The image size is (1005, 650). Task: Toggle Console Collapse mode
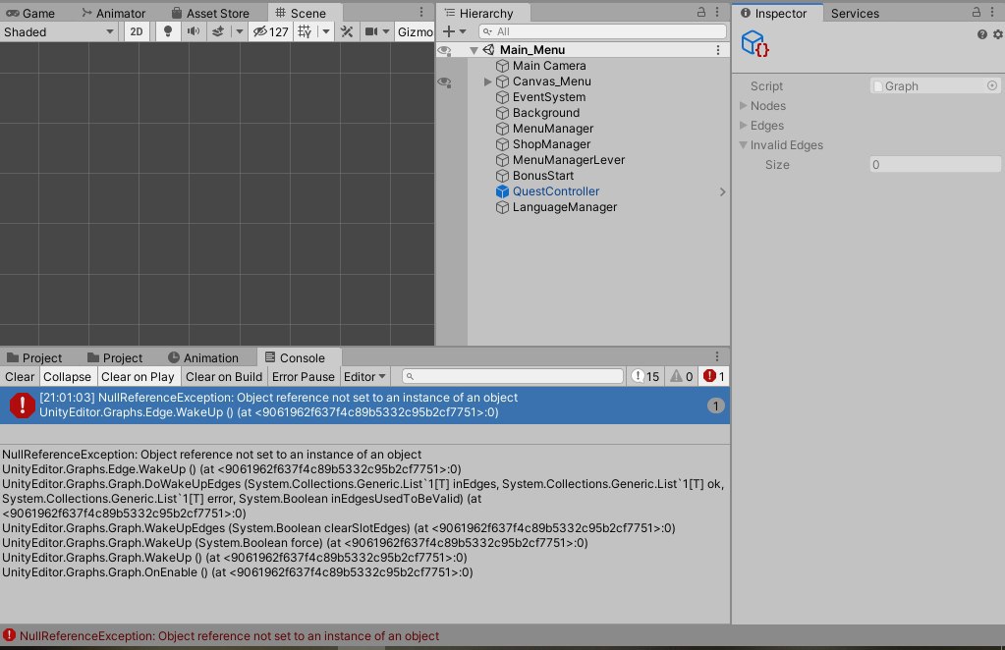tap(68, 377)
